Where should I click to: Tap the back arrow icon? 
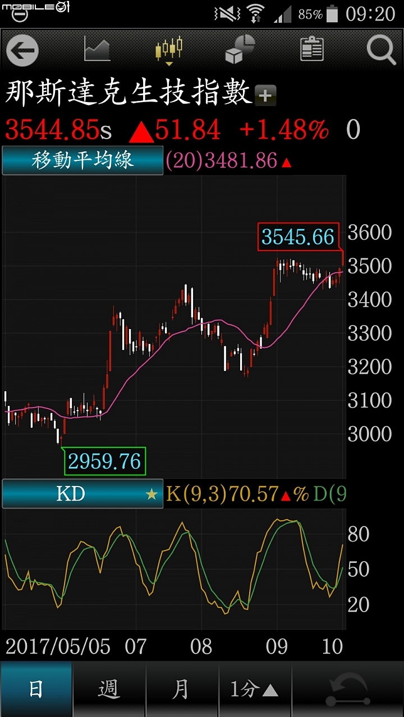coord(22,50)
